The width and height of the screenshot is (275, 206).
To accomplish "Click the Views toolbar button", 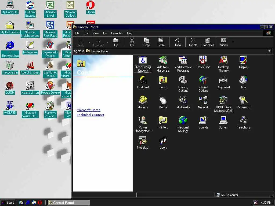I will pos(224,42).
